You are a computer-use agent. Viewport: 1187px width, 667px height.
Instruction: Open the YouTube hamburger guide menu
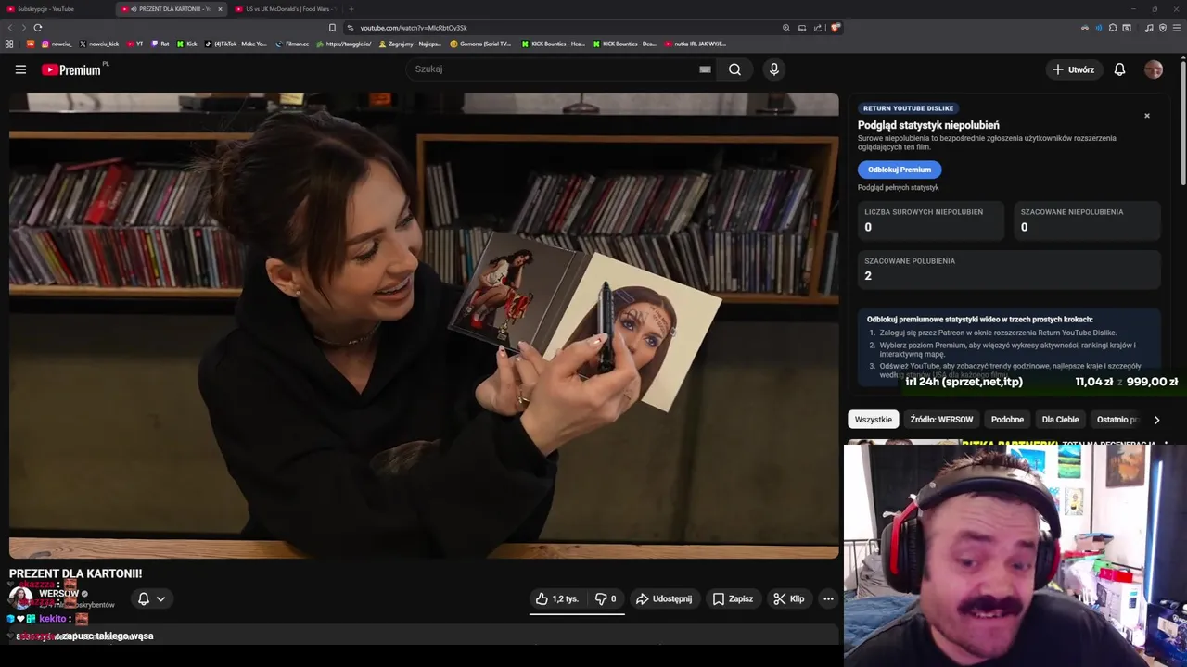click(20, 69)
